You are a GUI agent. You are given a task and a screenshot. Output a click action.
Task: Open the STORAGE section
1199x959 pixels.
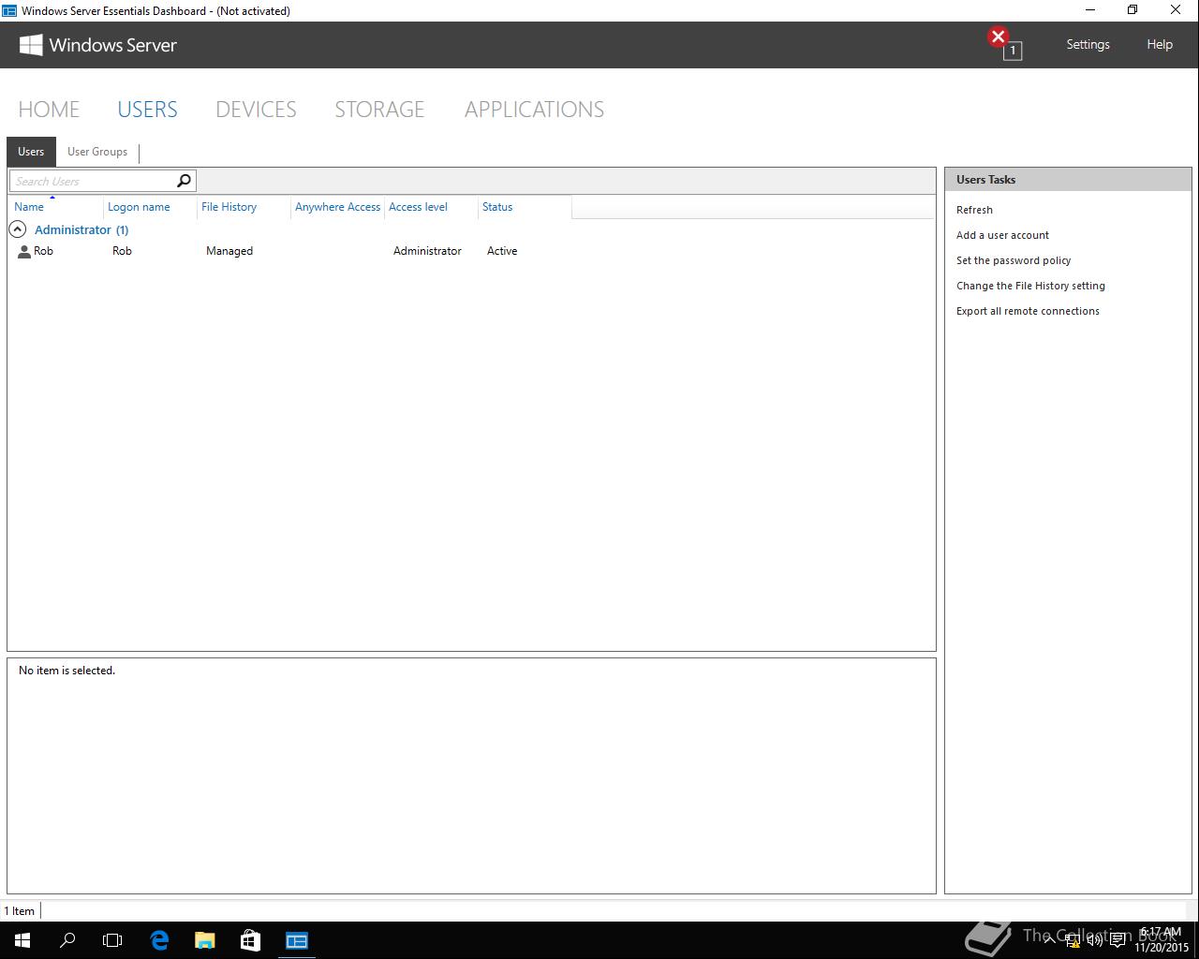pyautogui.click(x=379, y=110)
